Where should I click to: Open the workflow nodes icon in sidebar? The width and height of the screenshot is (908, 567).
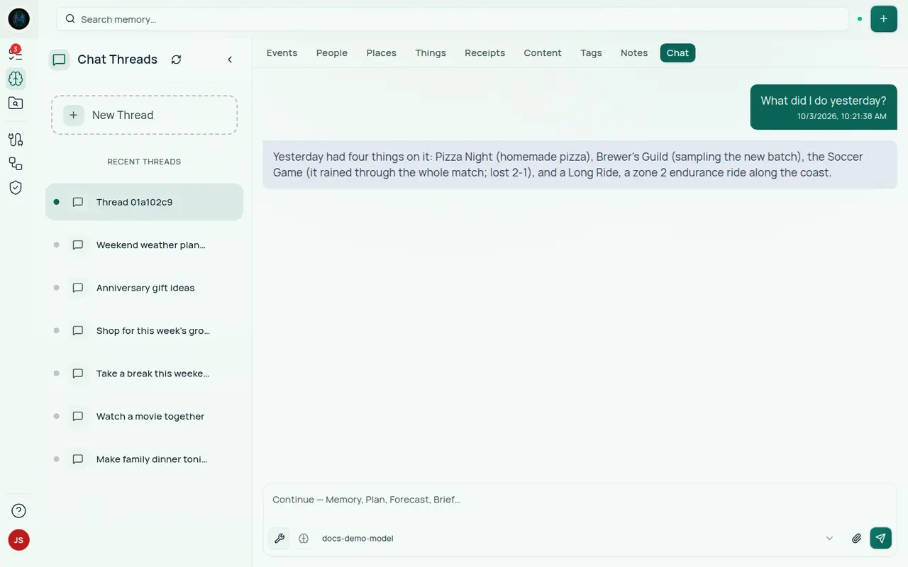click(x=16, y=164)
